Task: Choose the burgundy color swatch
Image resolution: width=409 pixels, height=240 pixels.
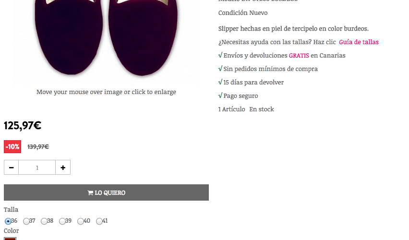Action: click(10, 239)
